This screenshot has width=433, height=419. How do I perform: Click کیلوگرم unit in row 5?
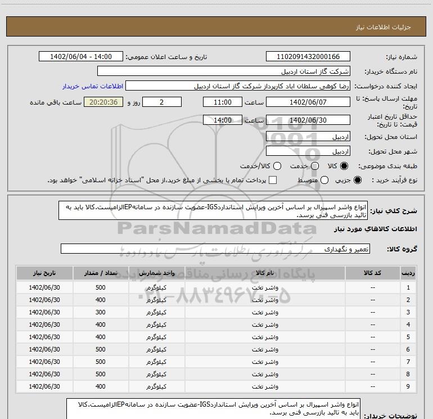(156, 337)
